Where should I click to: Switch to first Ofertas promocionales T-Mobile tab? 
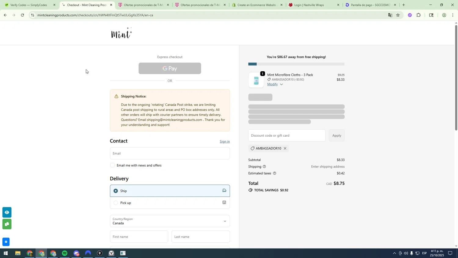click(x=144, y=5)
